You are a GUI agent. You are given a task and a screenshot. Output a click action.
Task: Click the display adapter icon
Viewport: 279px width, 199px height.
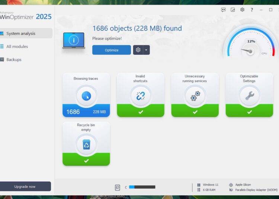point(231,190)
